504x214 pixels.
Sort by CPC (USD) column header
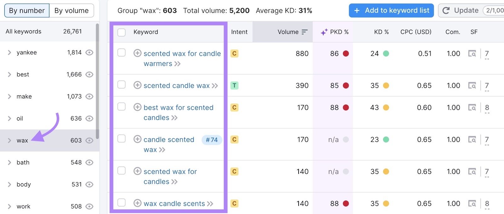click(x=416, y=32)
